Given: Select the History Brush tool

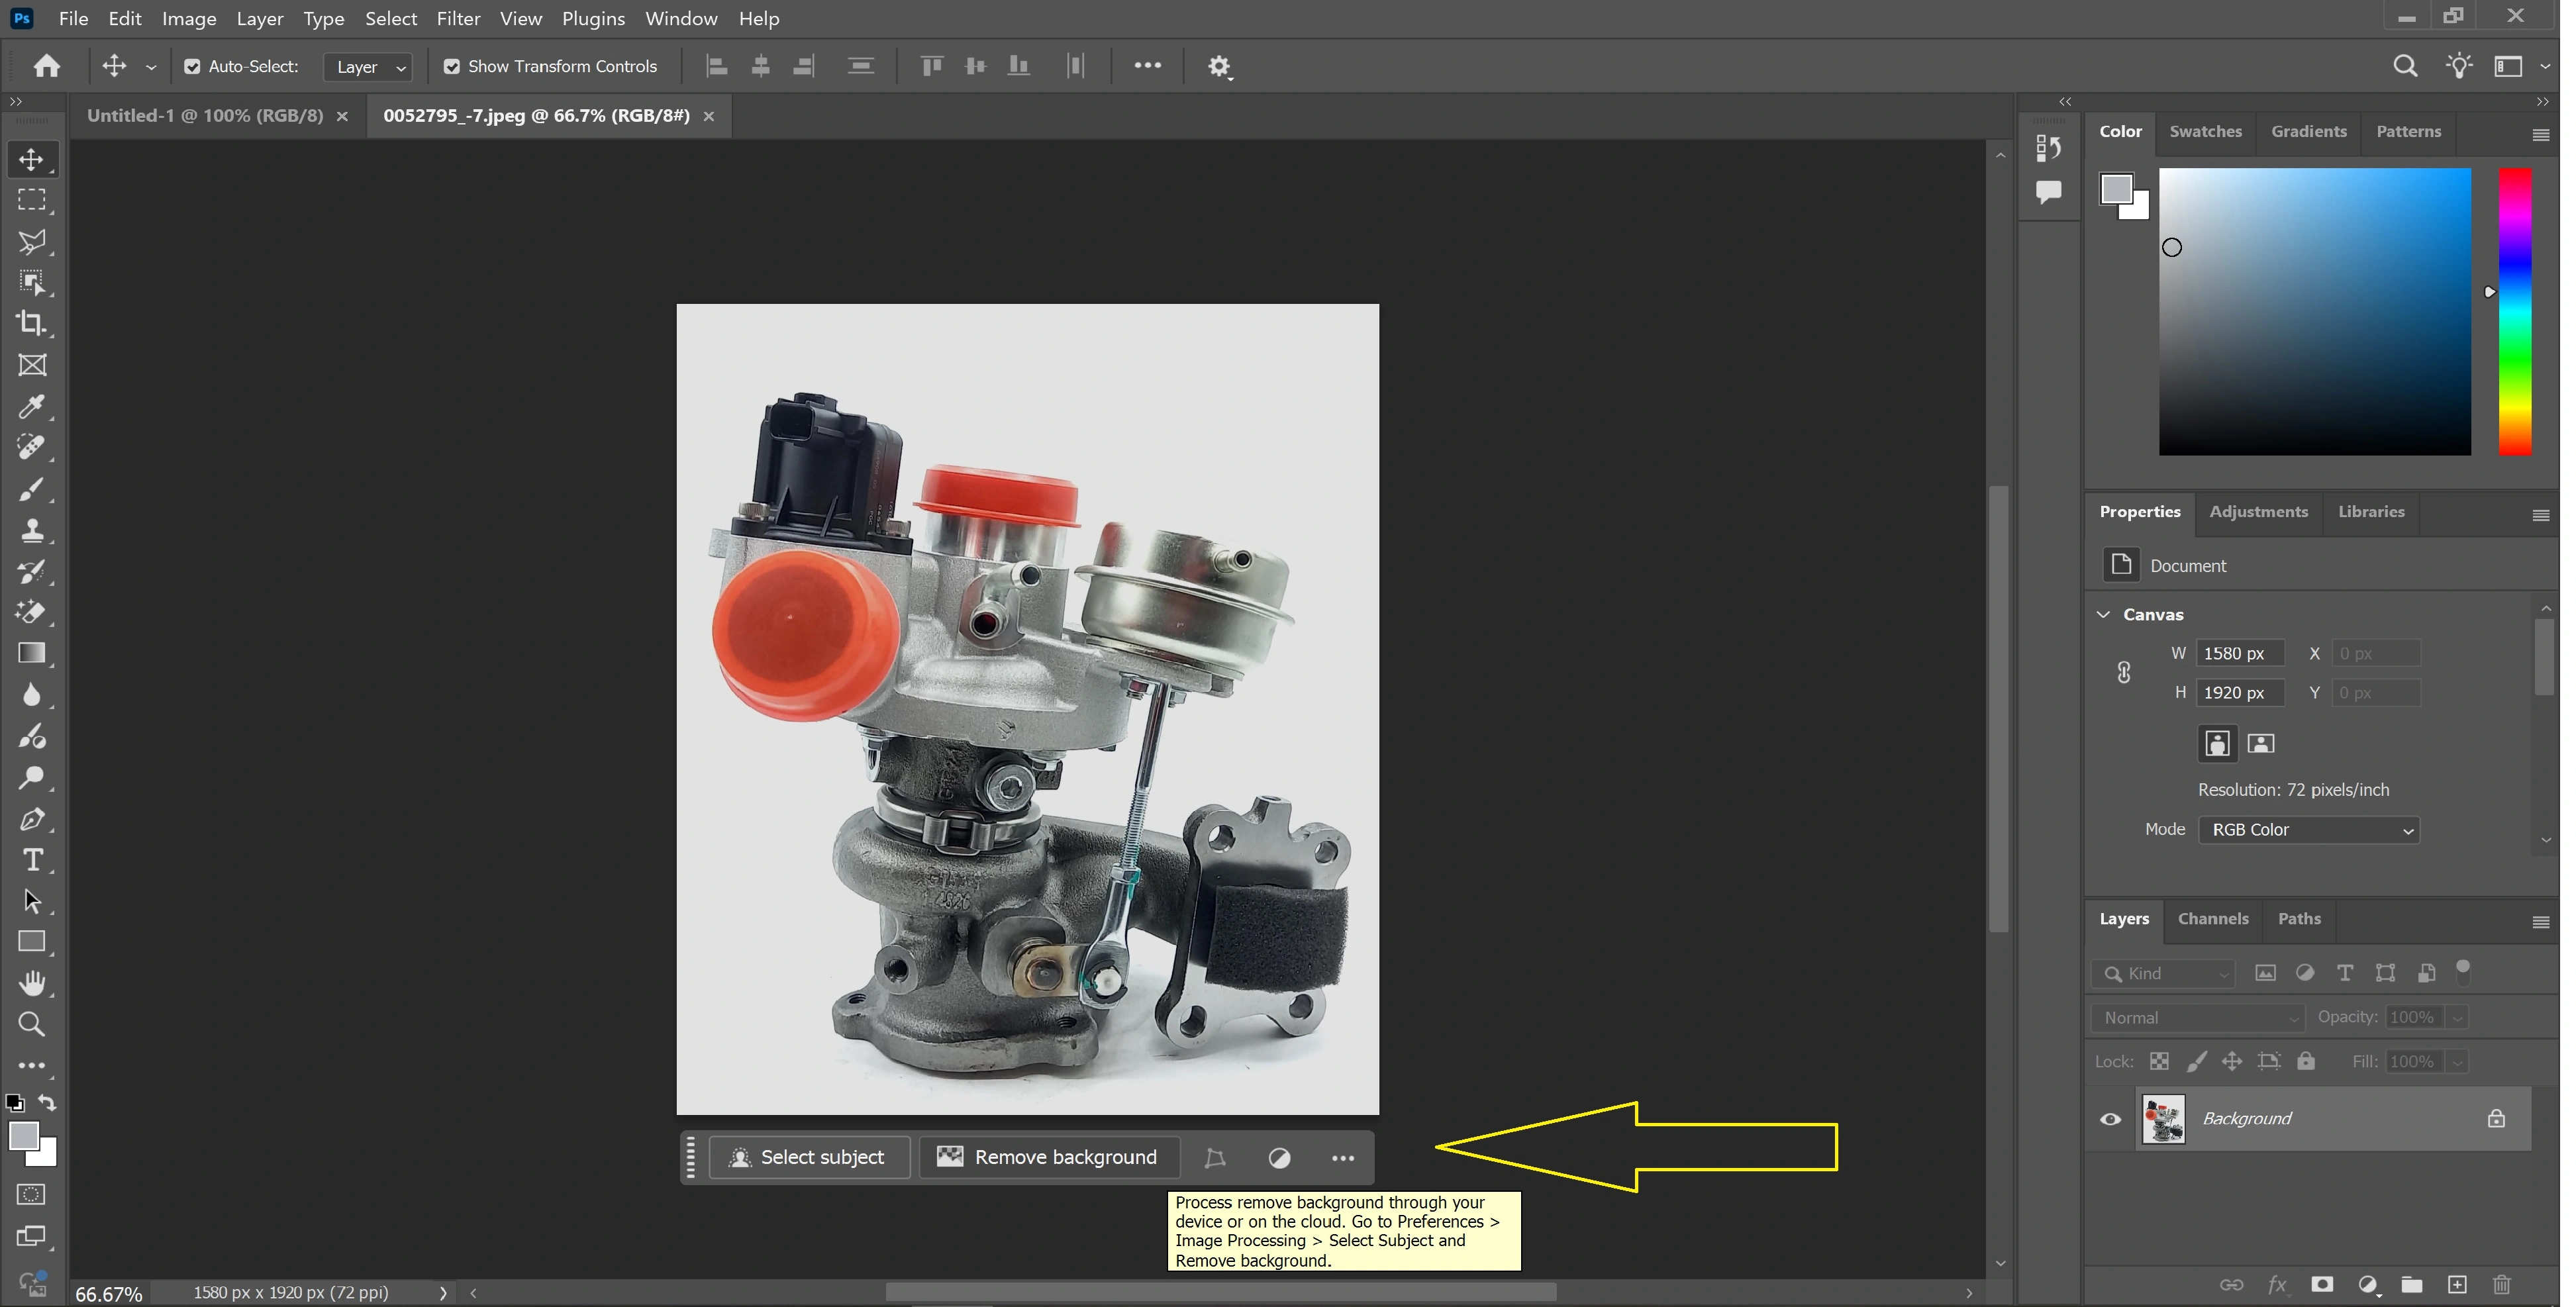Looking at the screenshot, I should [32, 571].
